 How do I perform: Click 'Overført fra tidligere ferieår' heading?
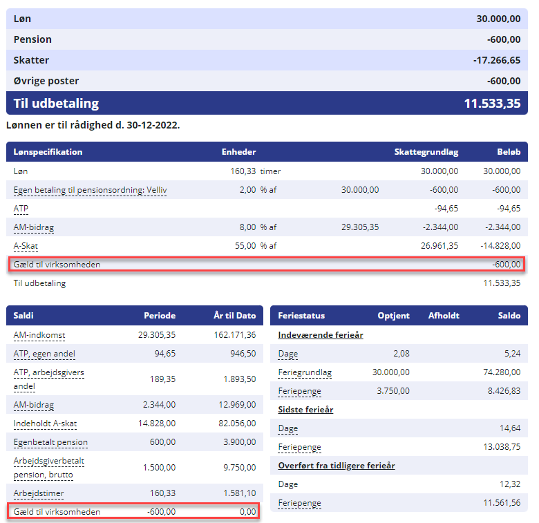tap(337, 466)
